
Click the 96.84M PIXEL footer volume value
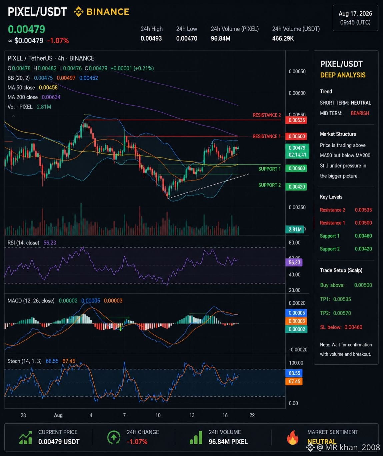pos(228,442)
